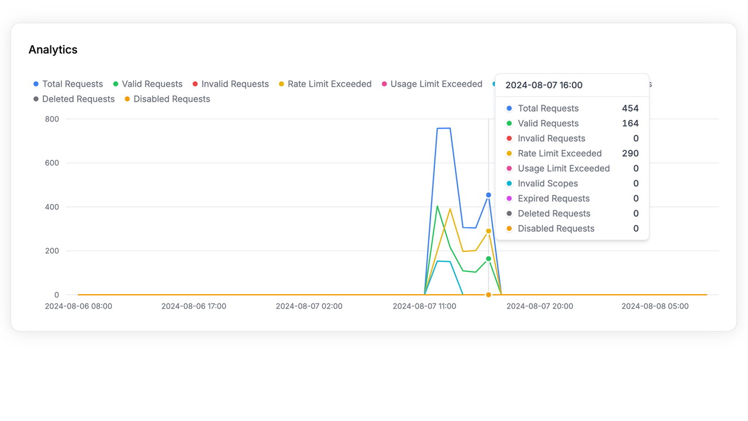The image size is (748, 421).
Task: Hide Invalid Requests series via the legend
Action: (230, 84)
